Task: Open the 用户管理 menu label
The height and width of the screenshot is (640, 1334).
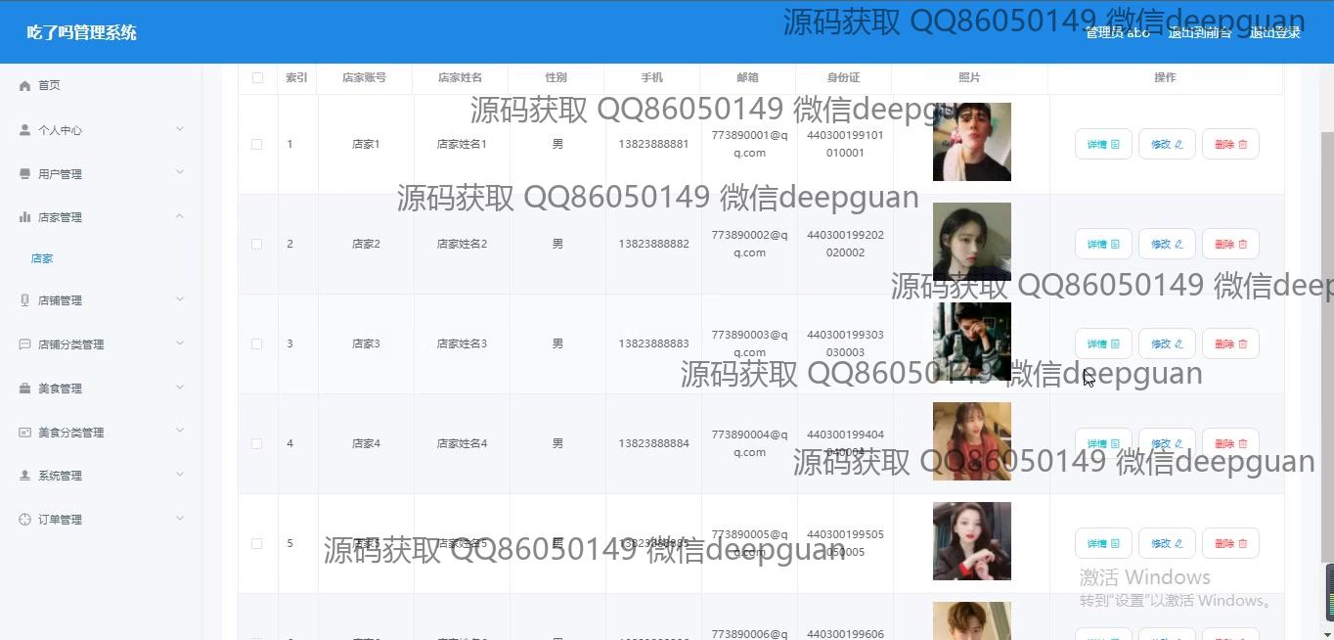Action: click(x=60, y=174)
